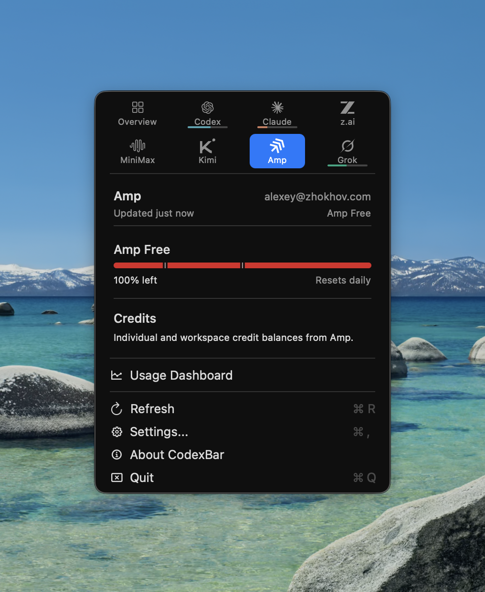Click the Refresh circular arrow icon

[x=116, y=409]
